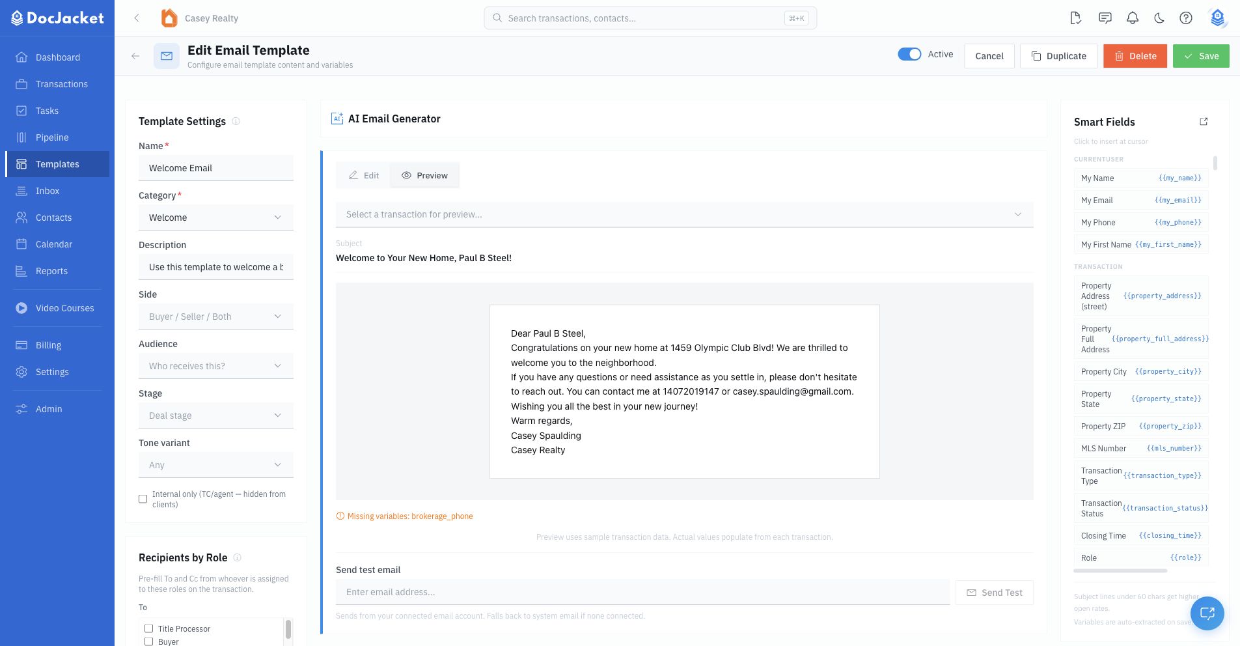
Task: Select Pipeline in the sidebar
Action: click(x=57, y=137)
